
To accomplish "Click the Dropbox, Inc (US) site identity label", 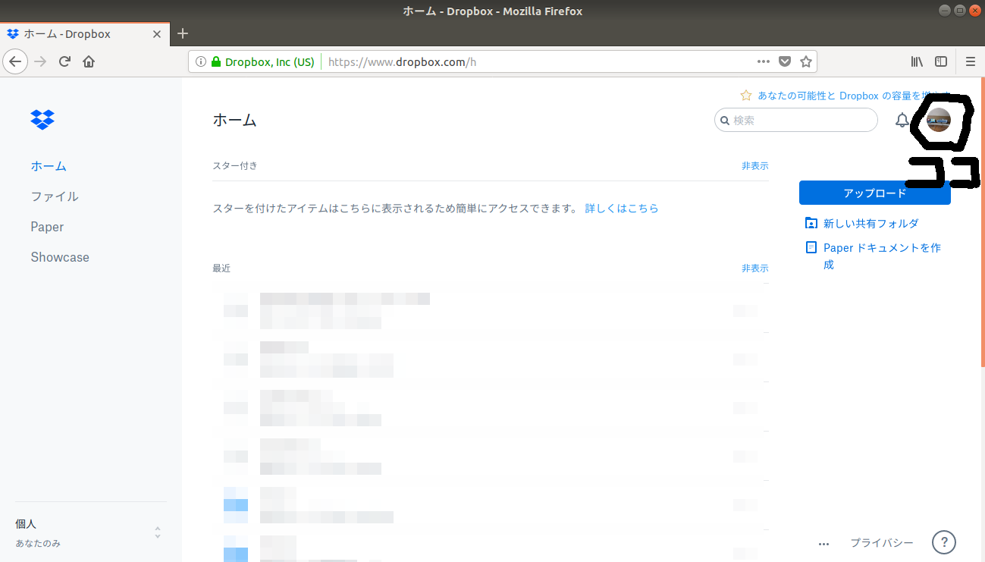I will pyautogui.click(x=269, y=62).
